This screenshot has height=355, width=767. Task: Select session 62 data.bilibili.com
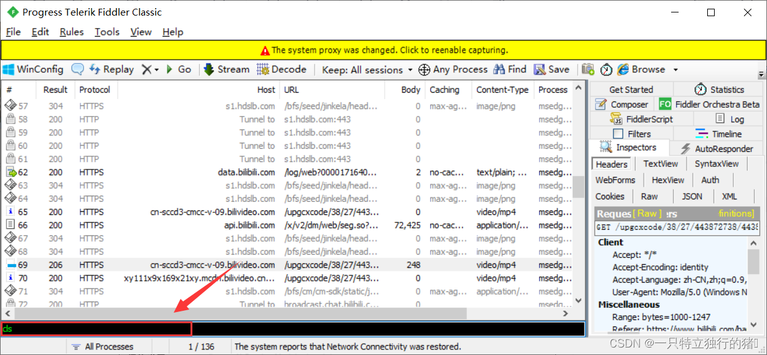(287, 172)
